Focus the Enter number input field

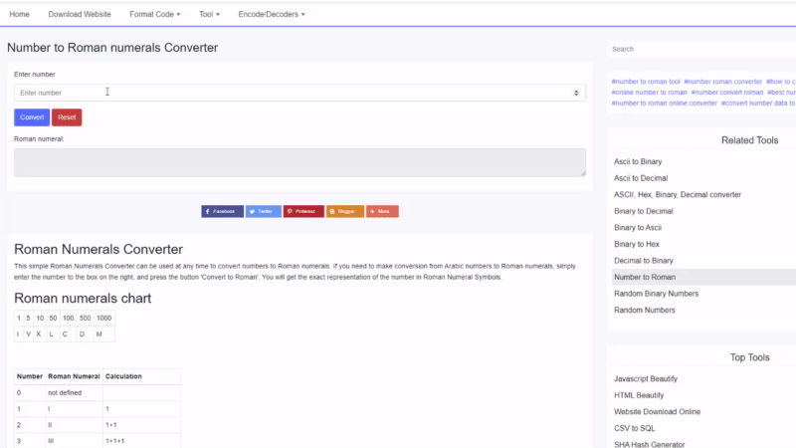(289, 93)
